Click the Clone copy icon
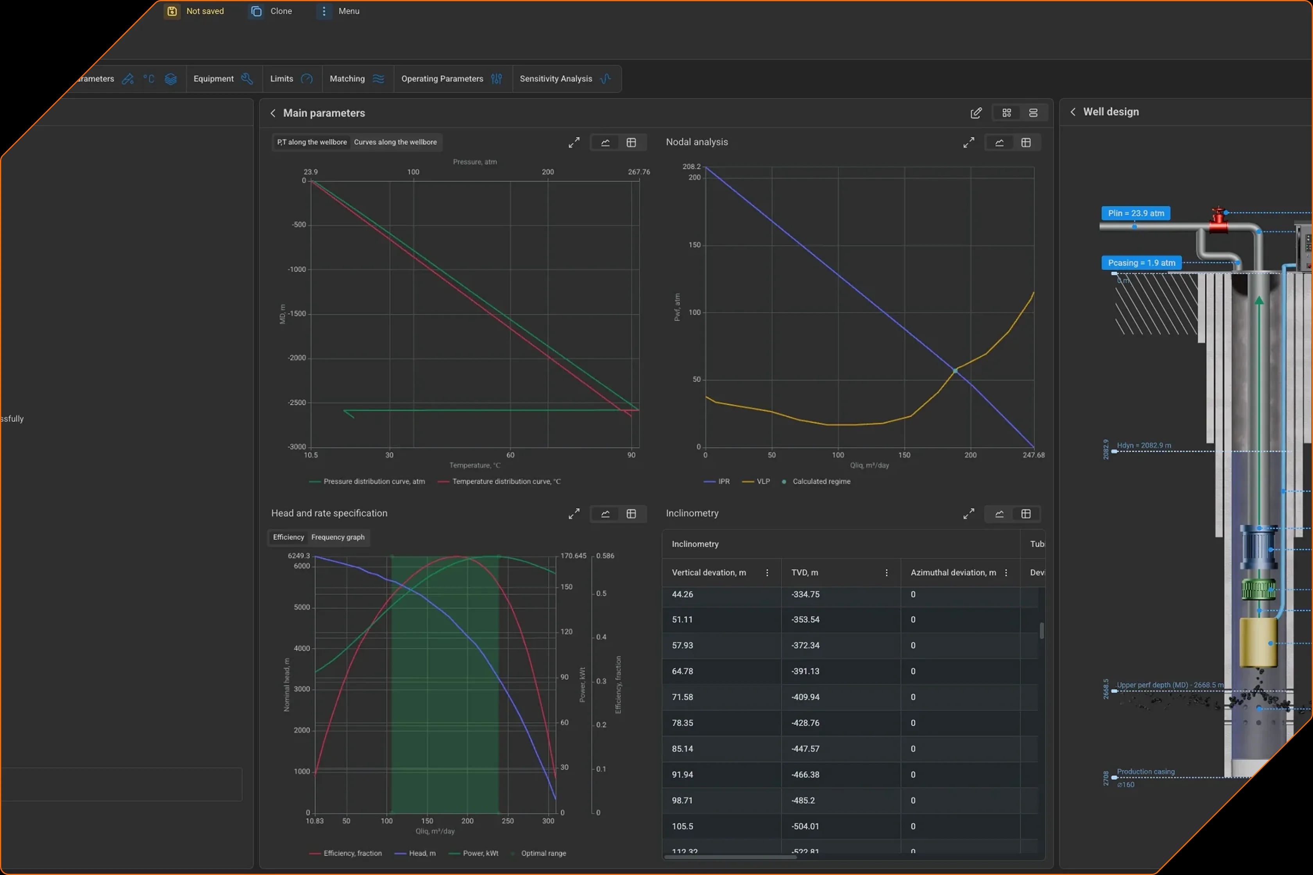Image resolution: width=1313 pixels, height=875 pixels. tap(256, 11)
